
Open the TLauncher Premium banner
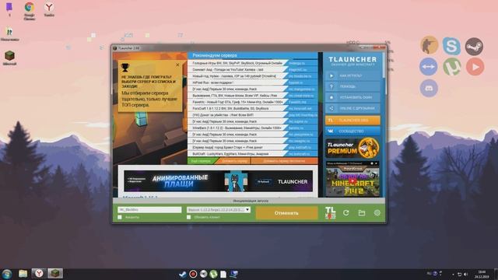352,148
